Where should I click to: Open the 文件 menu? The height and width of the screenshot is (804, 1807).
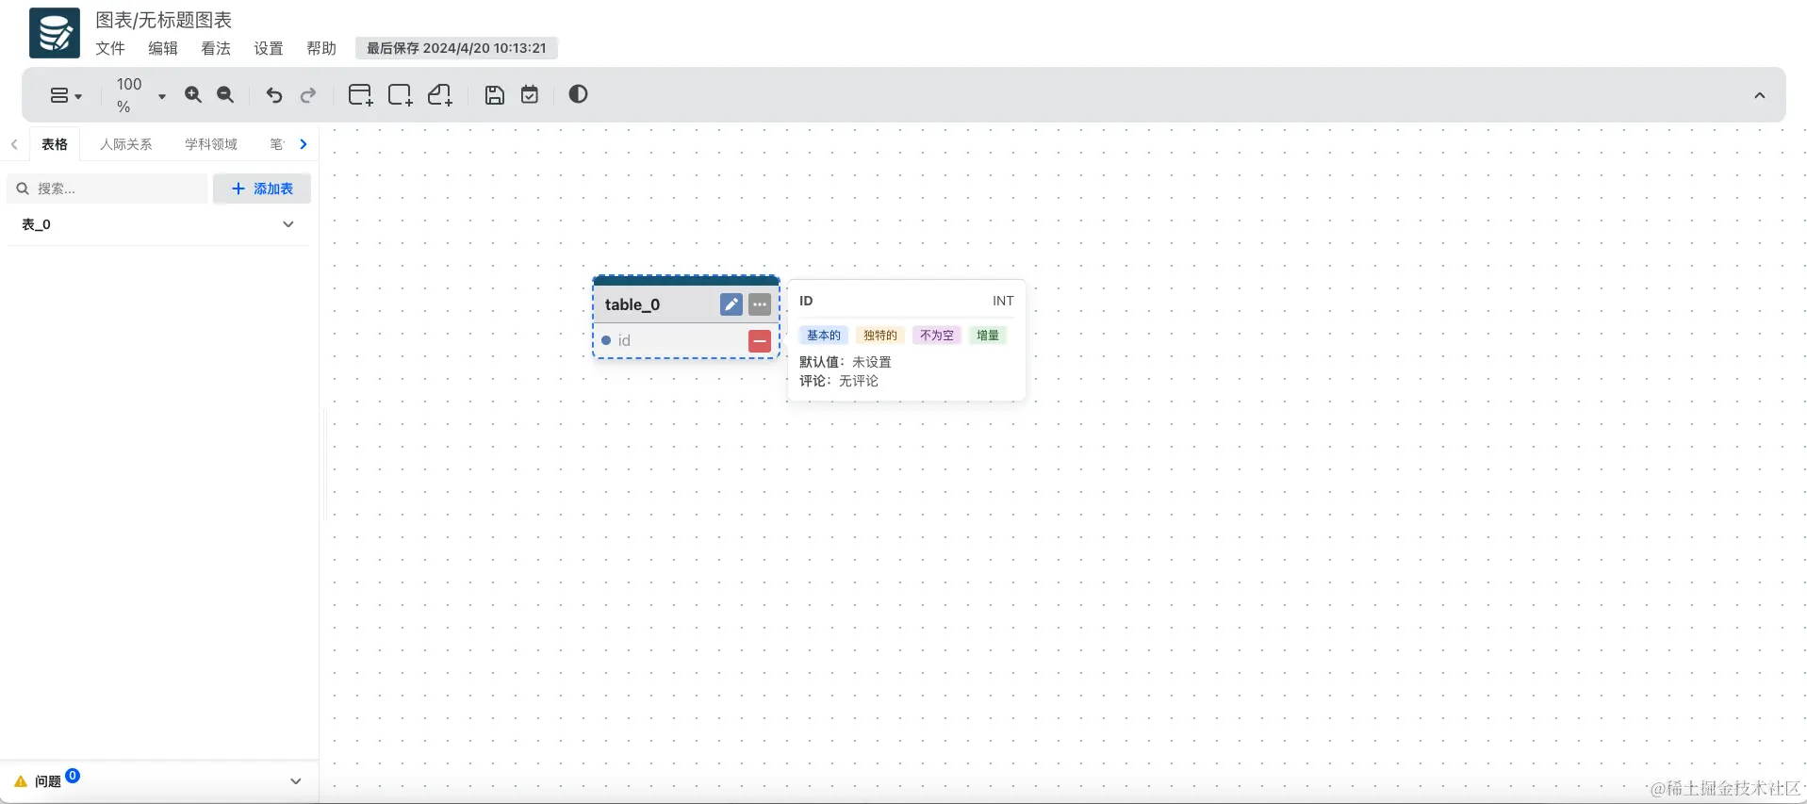click(x=110, y=48)
